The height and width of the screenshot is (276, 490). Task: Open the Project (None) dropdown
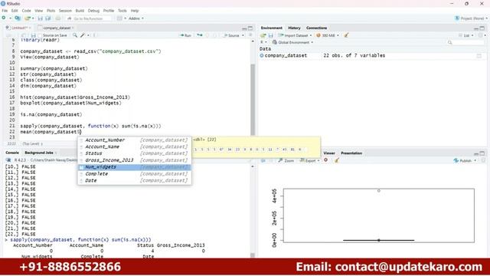click(x=471, y=18)
